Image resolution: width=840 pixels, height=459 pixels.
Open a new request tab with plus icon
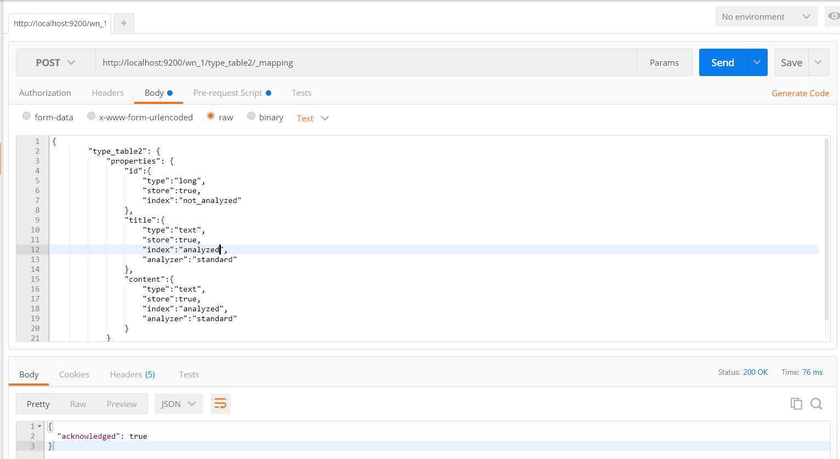click(x=124, y=23)
